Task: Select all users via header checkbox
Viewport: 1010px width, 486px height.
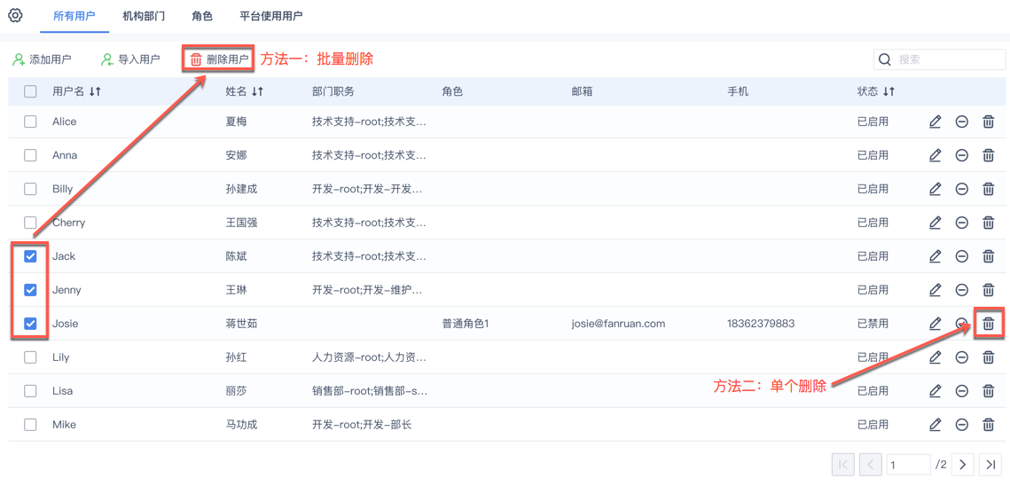Action: [x=30, y=91]
